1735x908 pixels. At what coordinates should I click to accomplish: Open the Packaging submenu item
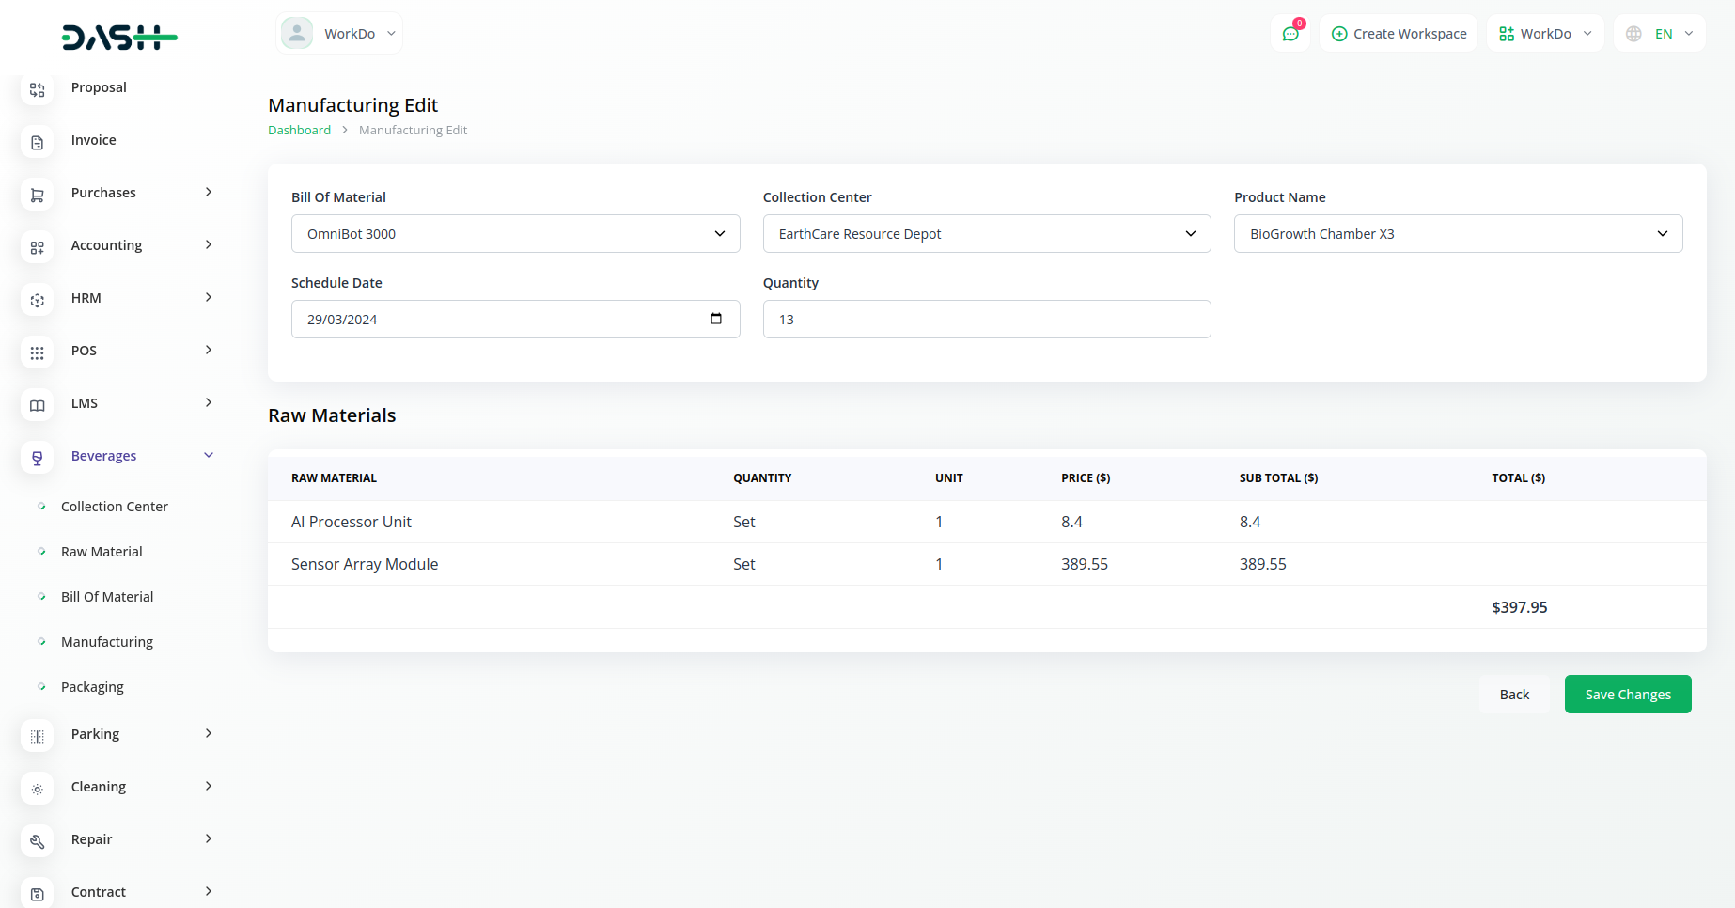[x=92, y=687]
